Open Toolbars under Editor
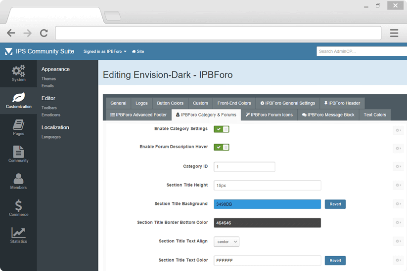Image resolution: width=407 pixels, height=271 pixels. (49, 108)
